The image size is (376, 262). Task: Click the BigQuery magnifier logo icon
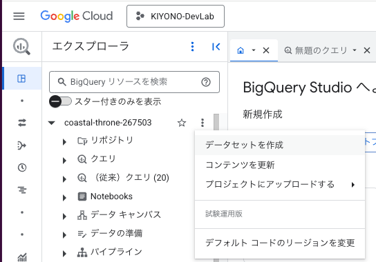21,46
